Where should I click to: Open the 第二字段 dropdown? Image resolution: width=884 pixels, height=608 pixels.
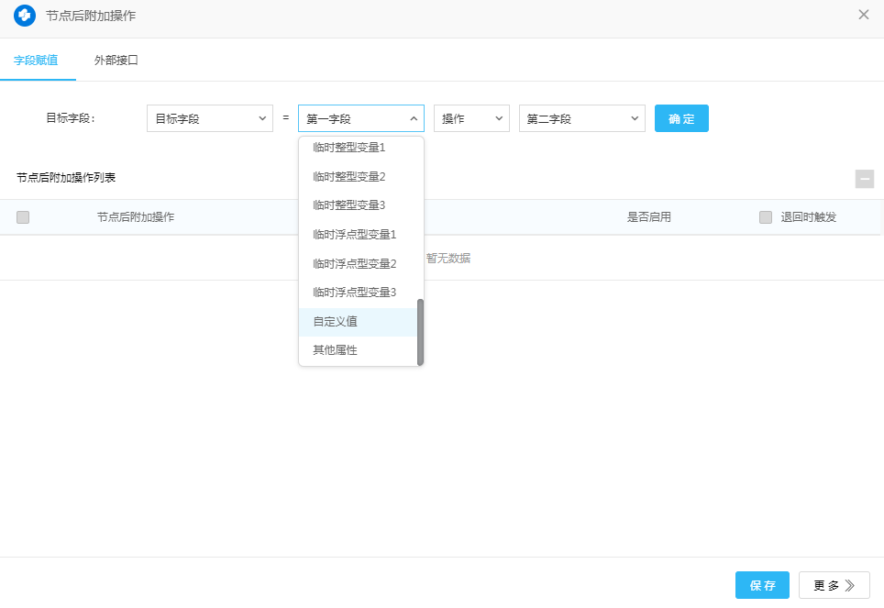coord(581,118)
